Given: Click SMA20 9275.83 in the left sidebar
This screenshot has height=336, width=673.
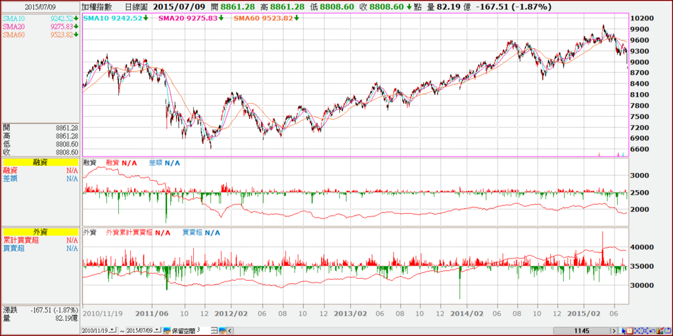Looking at the screenshot, I should [41, 27].
